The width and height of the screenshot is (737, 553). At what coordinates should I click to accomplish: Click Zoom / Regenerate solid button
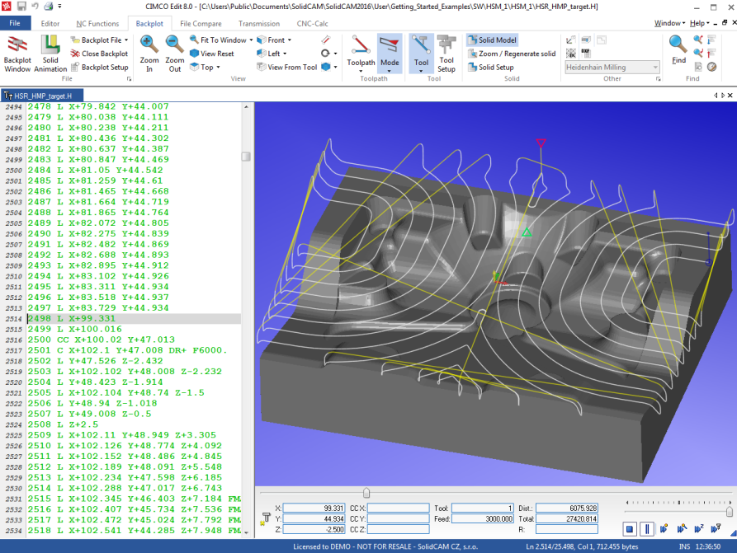pyautogui.click(x=511, y=54)
